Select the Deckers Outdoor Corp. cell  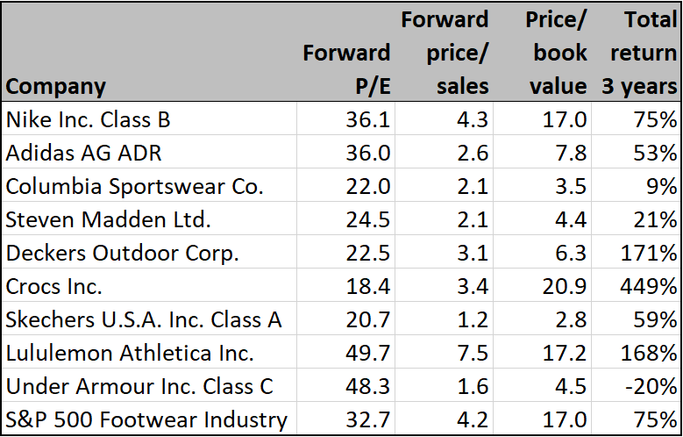click(x=123, y=253)
